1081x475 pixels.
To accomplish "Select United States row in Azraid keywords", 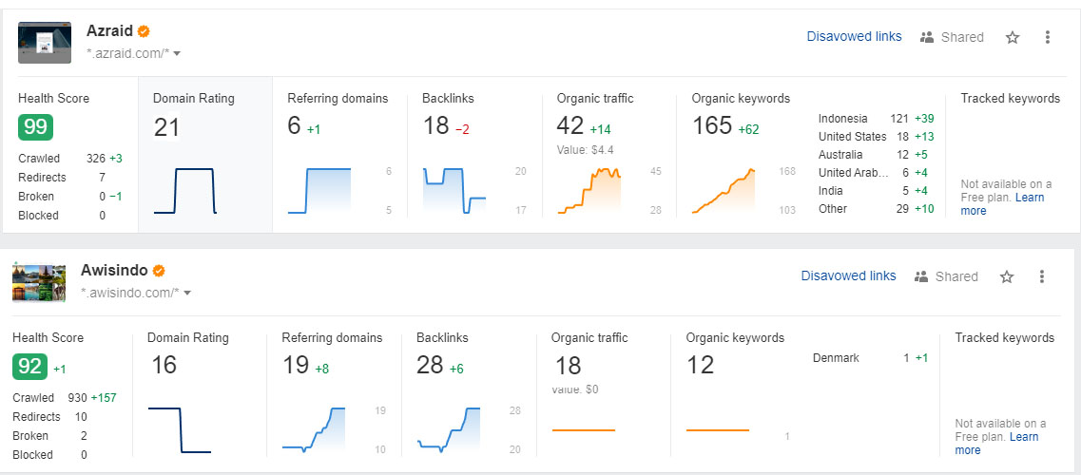I will [x=877, y=136].
